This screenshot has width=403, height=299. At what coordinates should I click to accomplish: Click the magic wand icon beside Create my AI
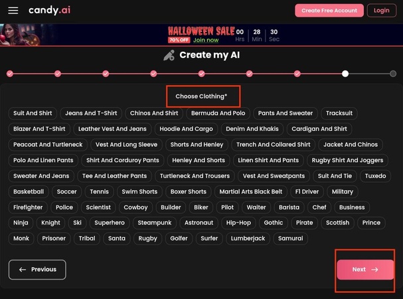(169, 56)
